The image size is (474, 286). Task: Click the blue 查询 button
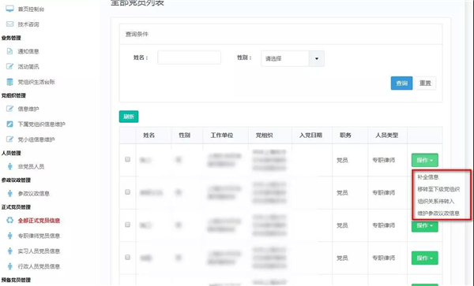(x=401, y=84)
